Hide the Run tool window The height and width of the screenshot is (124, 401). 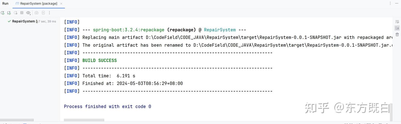point(397,3)
